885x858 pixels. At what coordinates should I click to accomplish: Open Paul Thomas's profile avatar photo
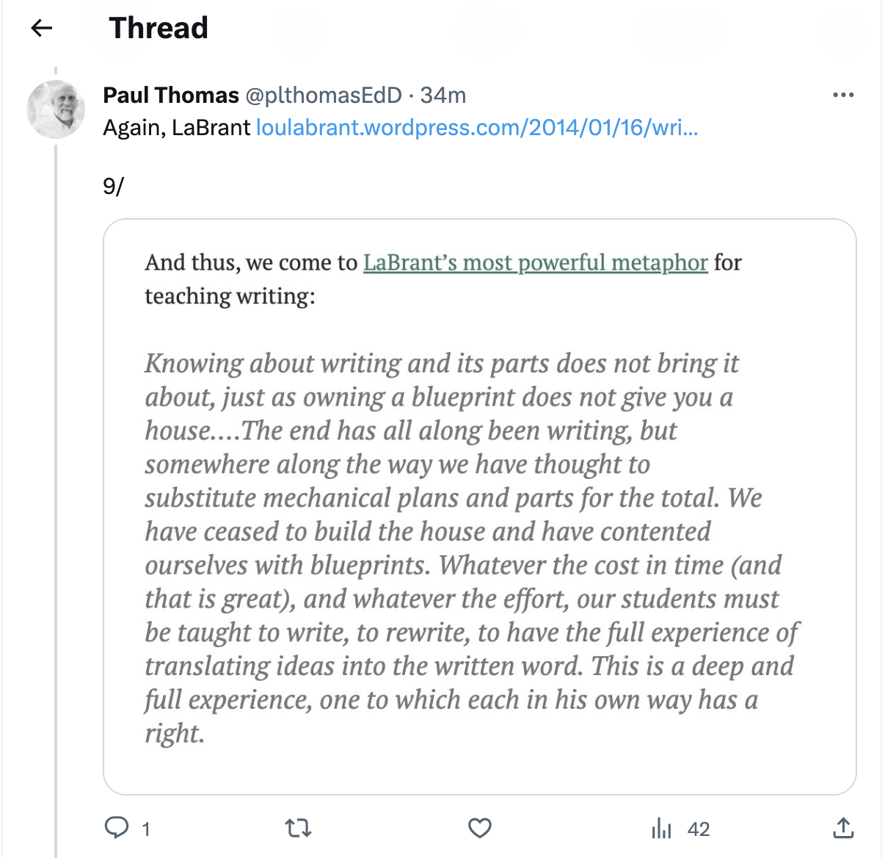[57, 109]
